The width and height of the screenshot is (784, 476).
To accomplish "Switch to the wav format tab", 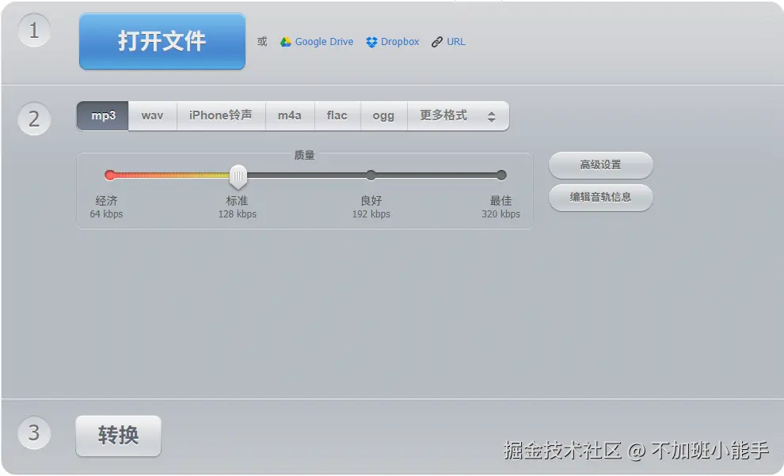I will (153, 116).
